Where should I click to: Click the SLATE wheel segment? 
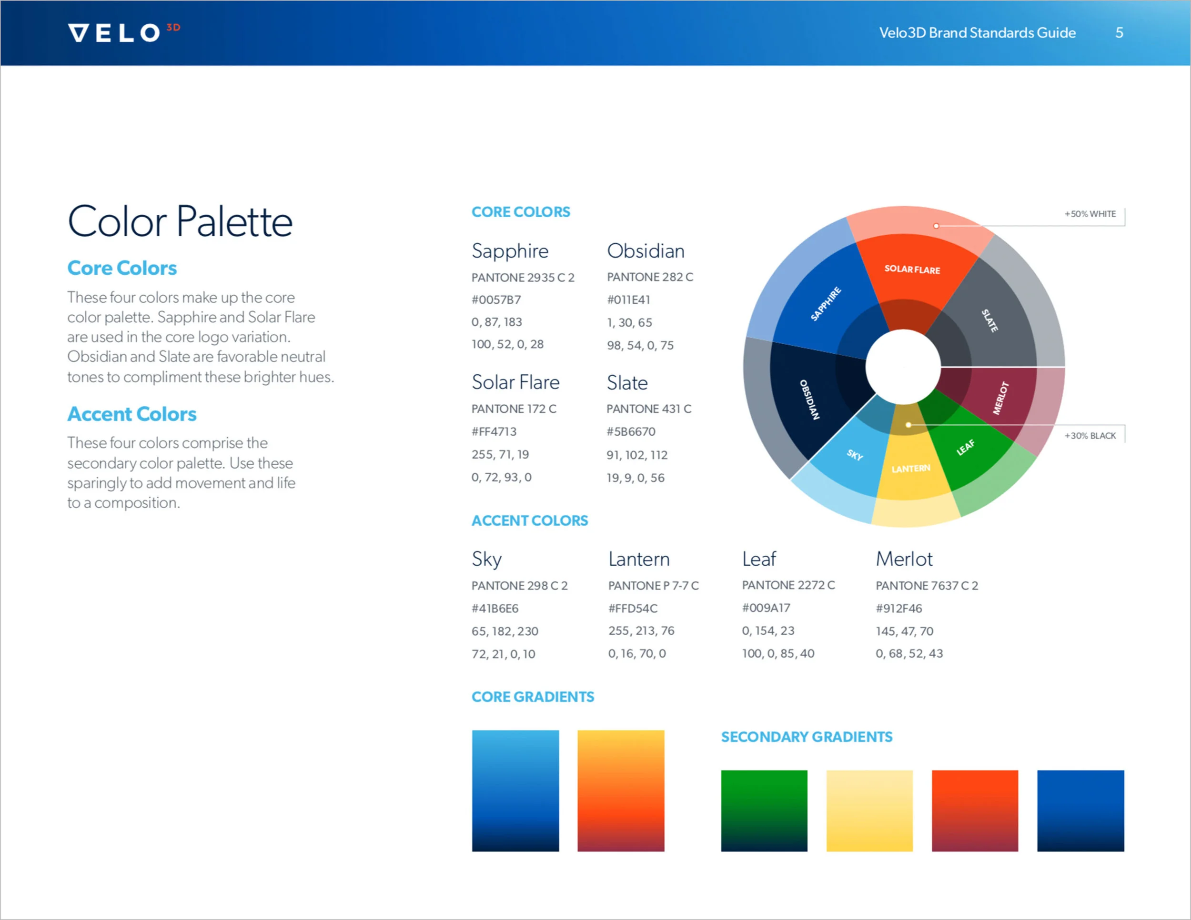pyautogui.click(x=990, y=320)
